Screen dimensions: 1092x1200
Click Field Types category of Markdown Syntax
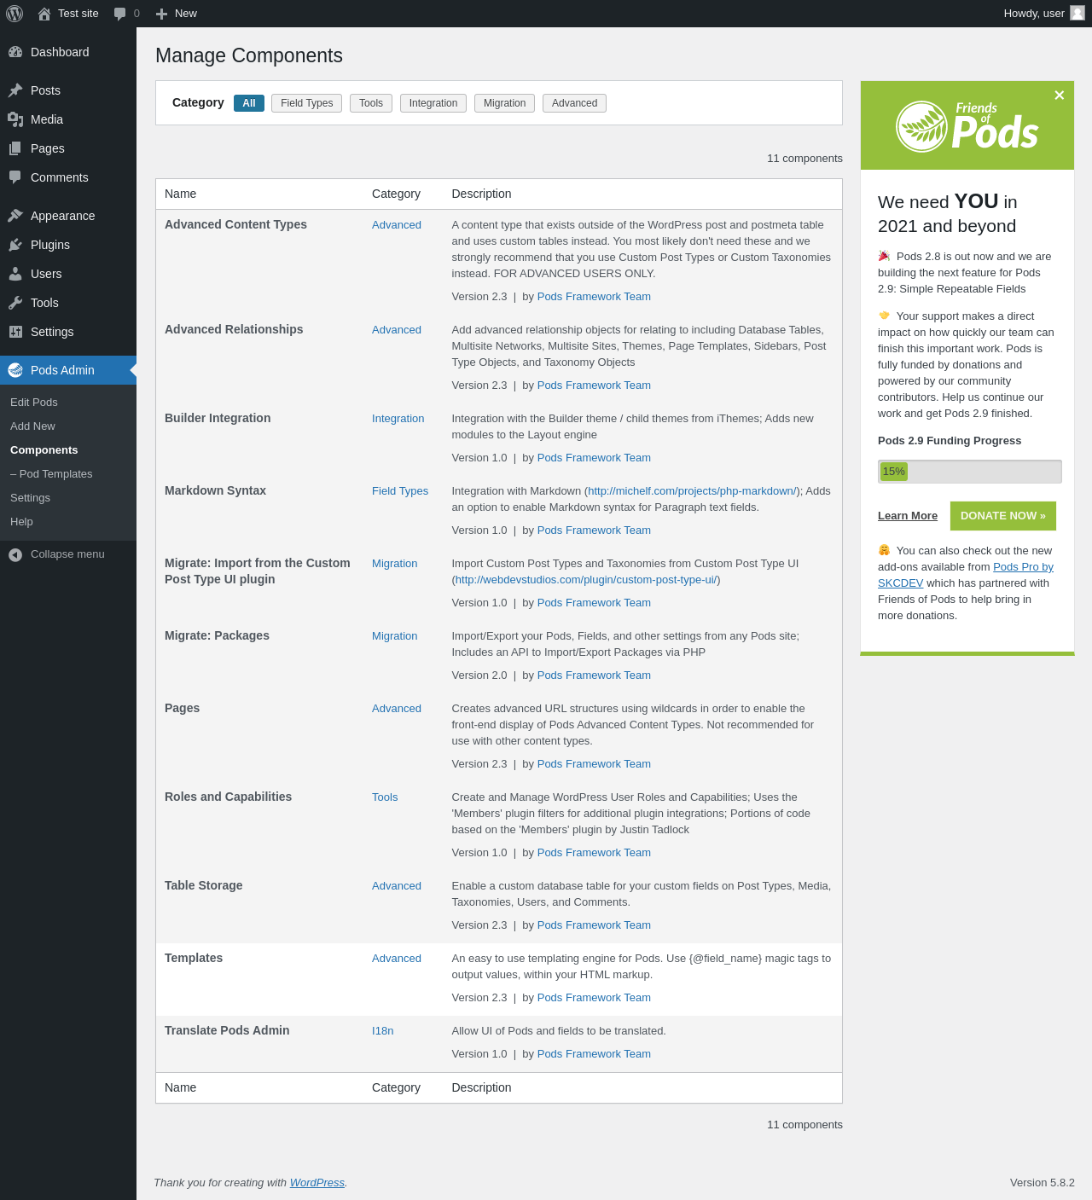(400, 491)
